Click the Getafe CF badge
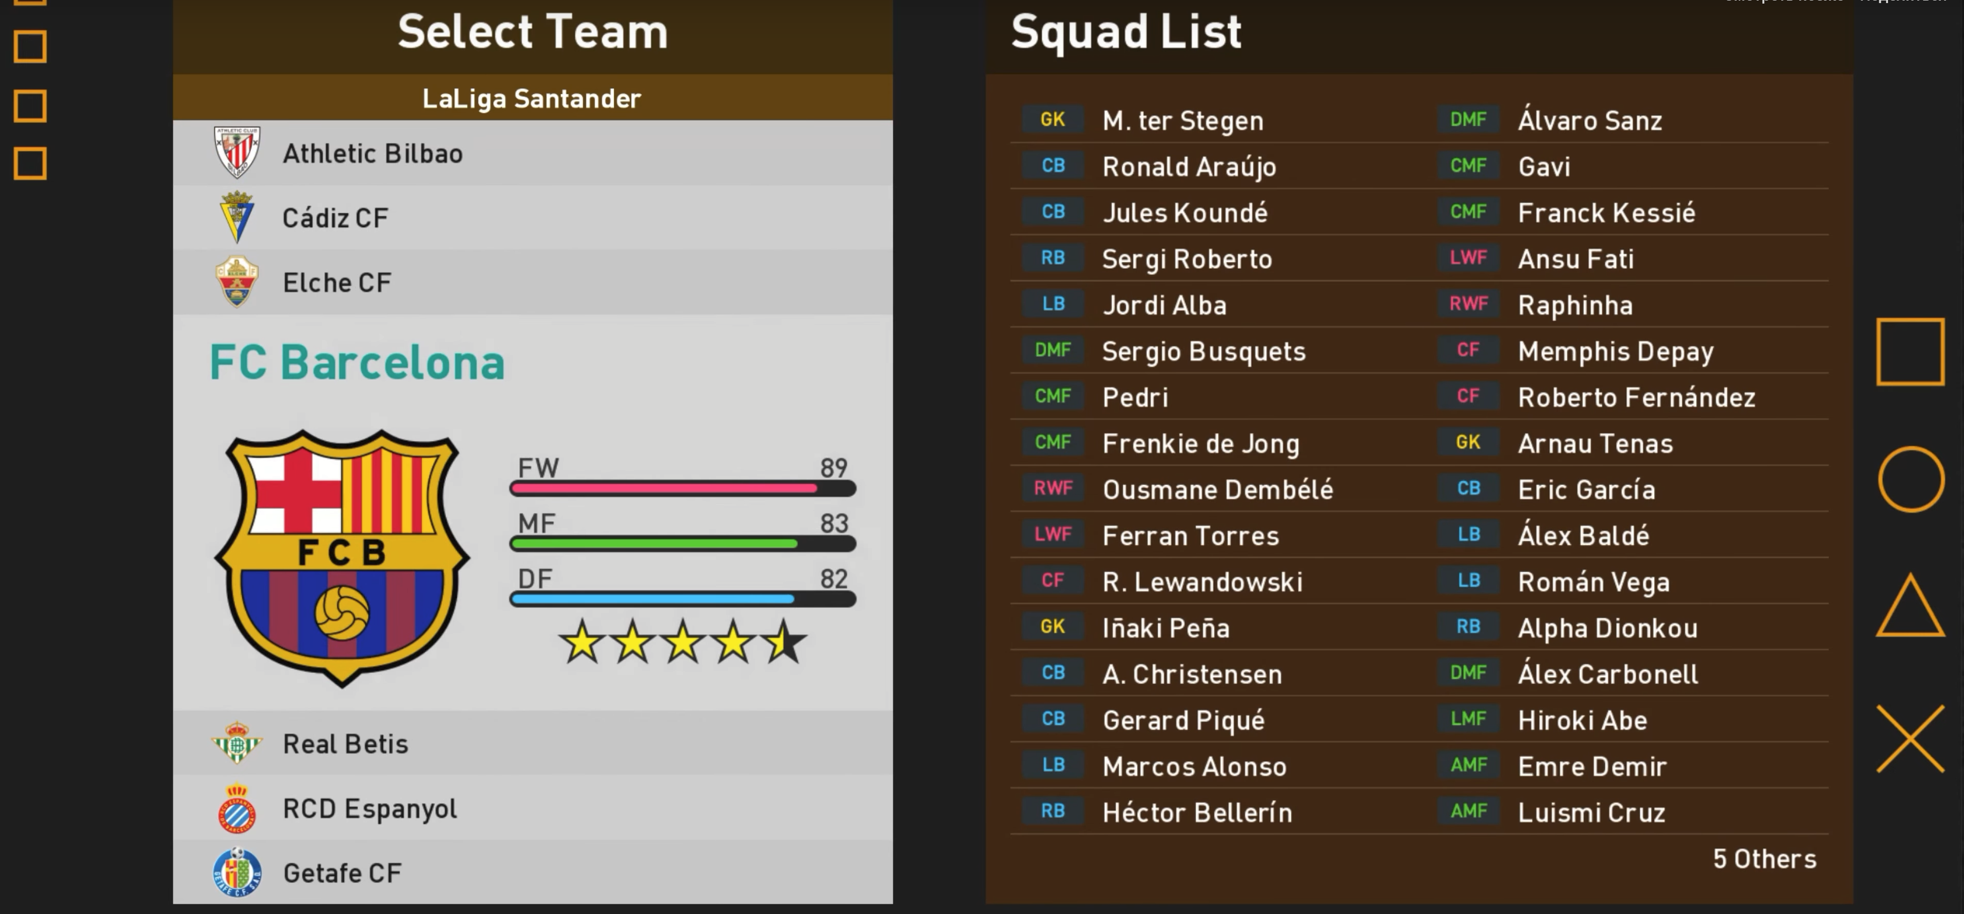Screen dimensions: 1964x914 237,872
